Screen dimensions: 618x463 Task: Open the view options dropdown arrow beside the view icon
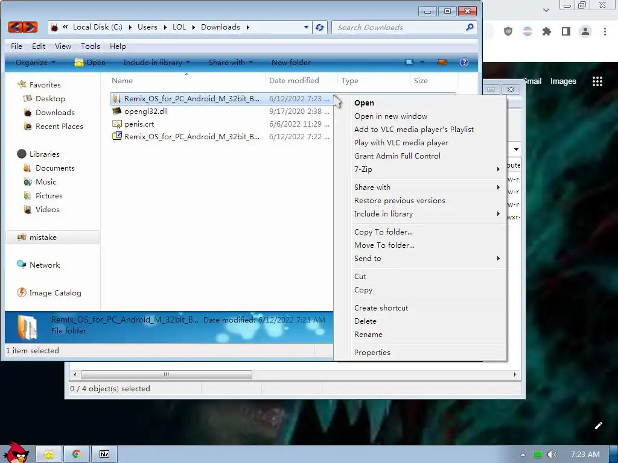[x=422, y=62]
